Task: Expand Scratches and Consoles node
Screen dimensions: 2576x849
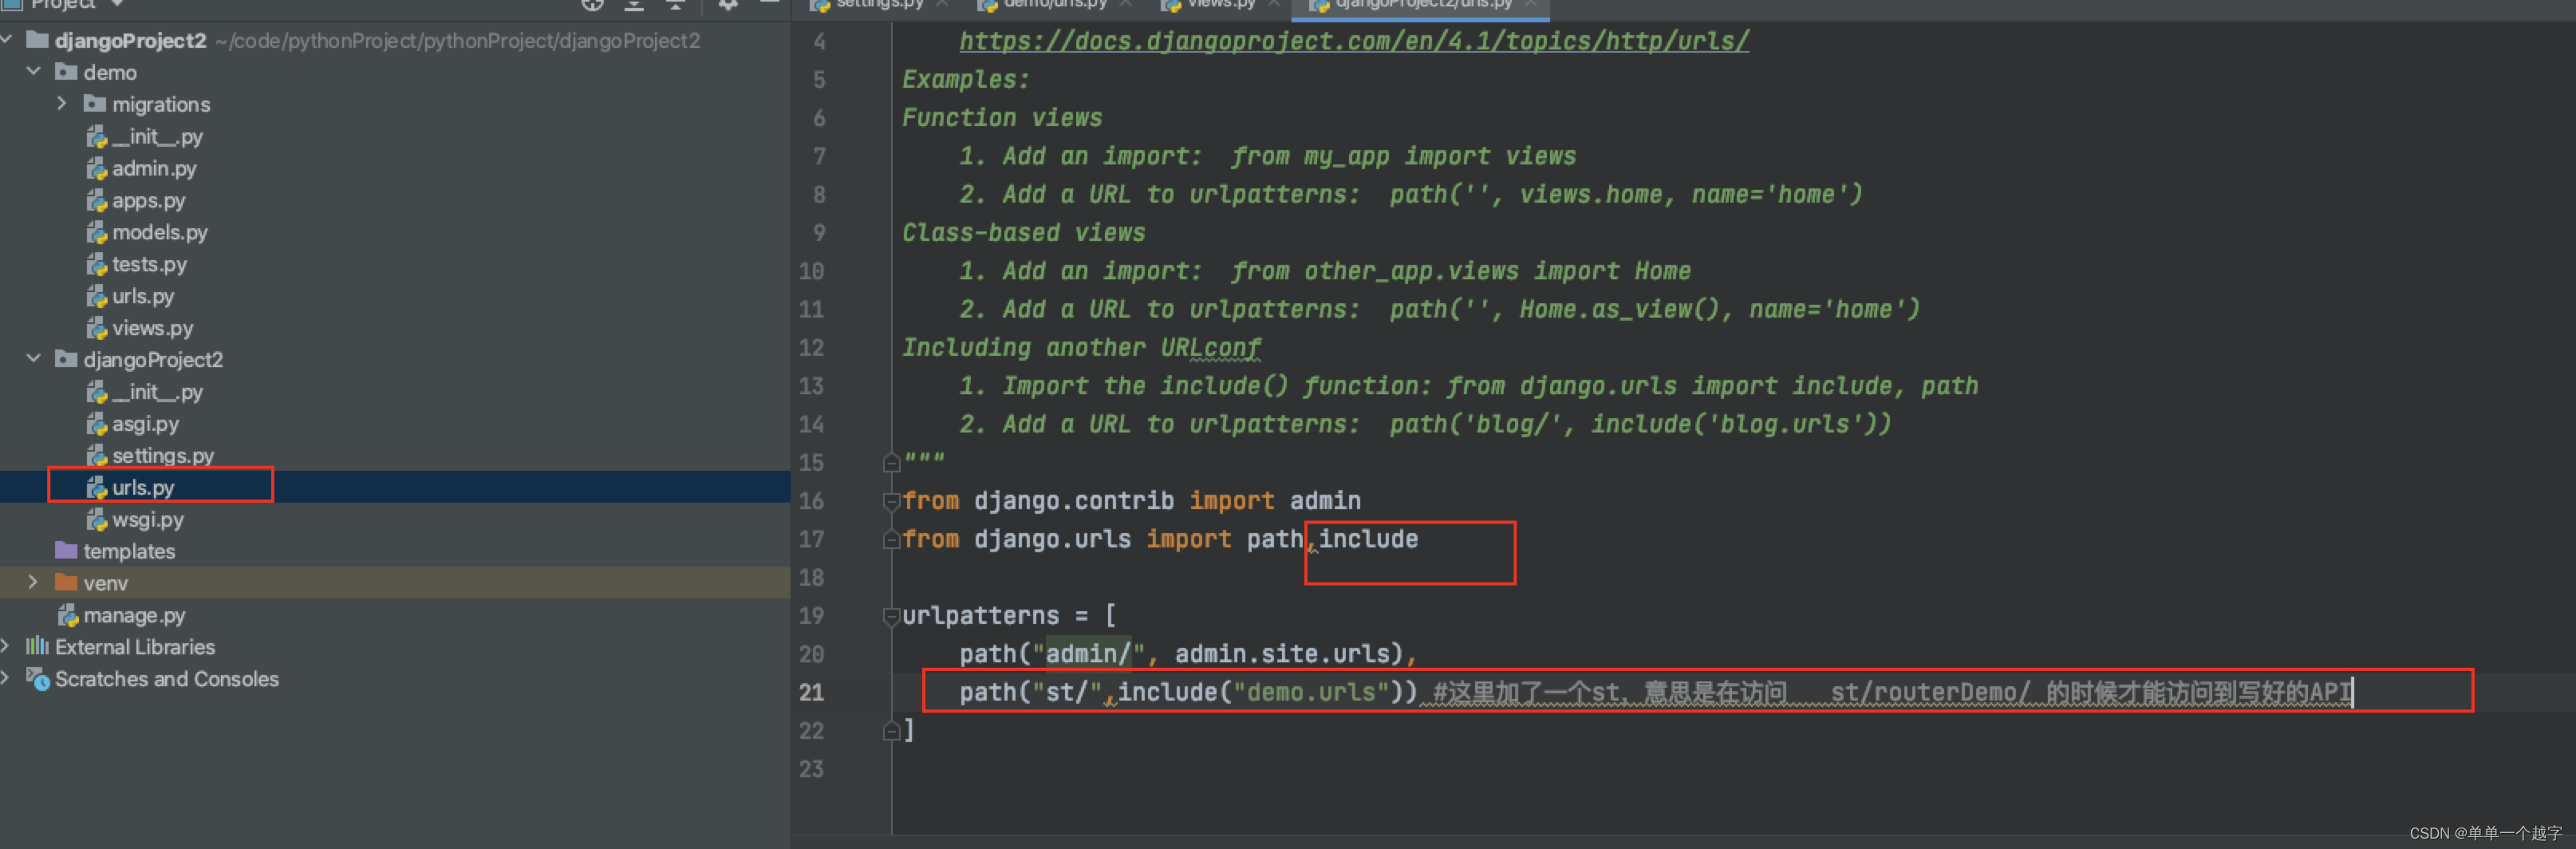Action: coord(6,678)
